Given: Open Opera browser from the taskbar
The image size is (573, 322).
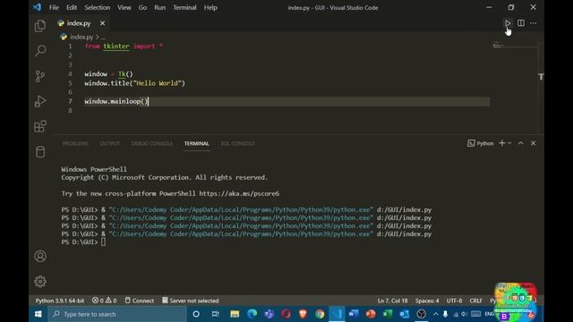Looking at the screenshot, I should (286, 314).
